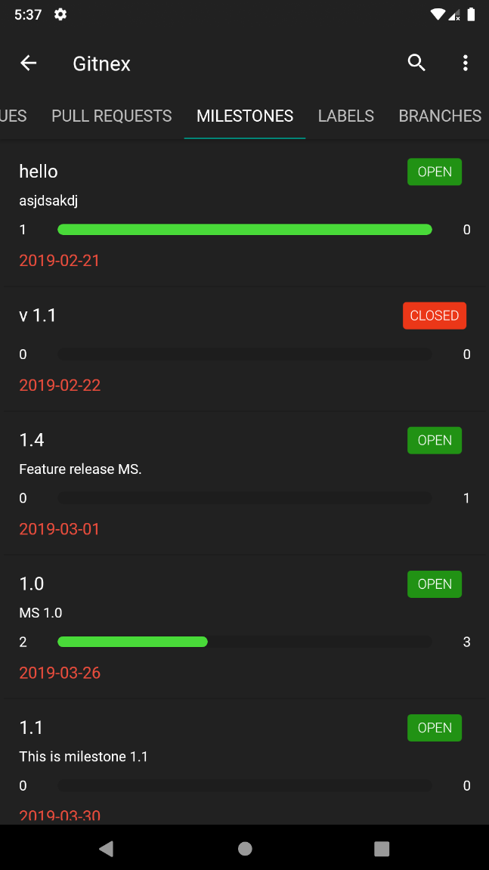Screen dimensions: 489x870
Task: Open the search icon in toolbar
Action: click(416, 63)
